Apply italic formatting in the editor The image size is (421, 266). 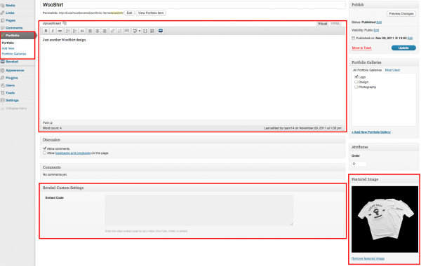(x=53, y=31)
